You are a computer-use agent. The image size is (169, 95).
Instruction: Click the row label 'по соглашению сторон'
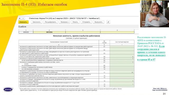[29, 65]
